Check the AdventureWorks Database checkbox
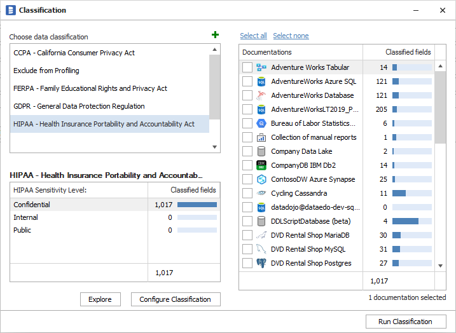The height and width of the screenshot is (333, 456). click(247, 95)
